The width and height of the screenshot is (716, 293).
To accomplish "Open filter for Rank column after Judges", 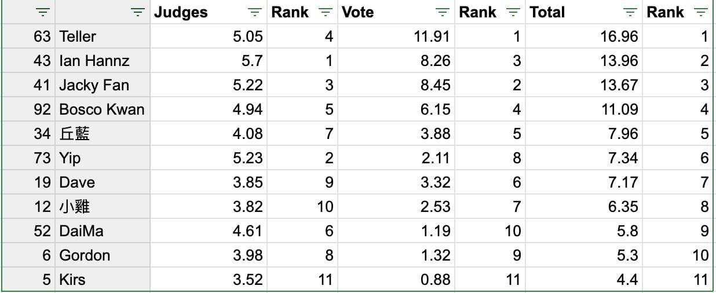I will pyautogui.click(x=326, y=12).
